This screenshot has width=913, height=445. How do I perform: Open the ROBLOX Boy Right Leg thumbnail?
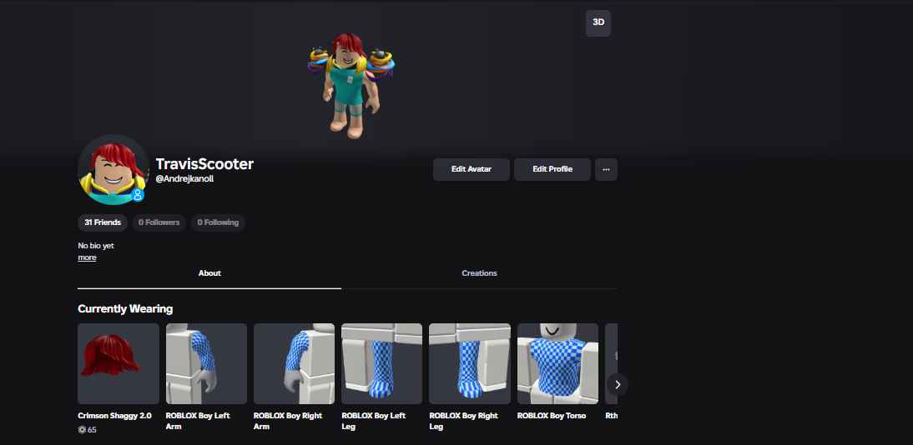(470, 363)
